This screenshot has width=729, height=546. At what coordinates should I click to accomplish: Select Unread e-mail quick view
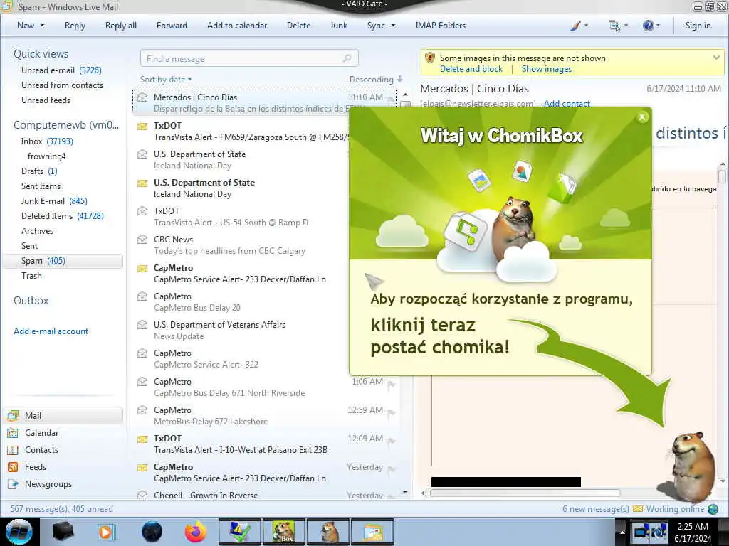pyautogui.click(x=61, y=70)
